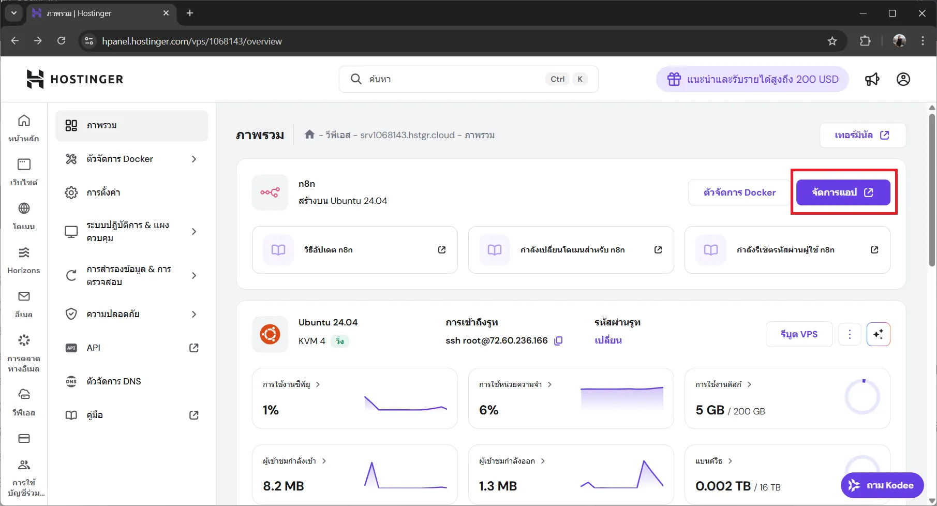Click the ค้นหา search field

click(x=455, y=79)
